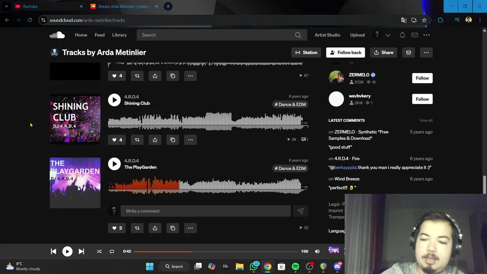This screenshot has height=274, width=487.
Task: Share the top track with 67 plays
Action: [x=155, y=76]
